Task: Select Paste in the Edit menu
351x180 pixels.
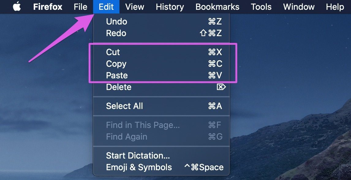Action: point(161,75)
